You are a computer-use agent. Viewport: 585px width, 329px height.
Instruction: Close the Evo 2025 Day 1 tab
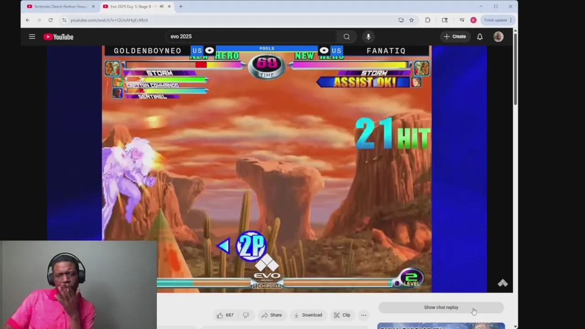[169, 6]
